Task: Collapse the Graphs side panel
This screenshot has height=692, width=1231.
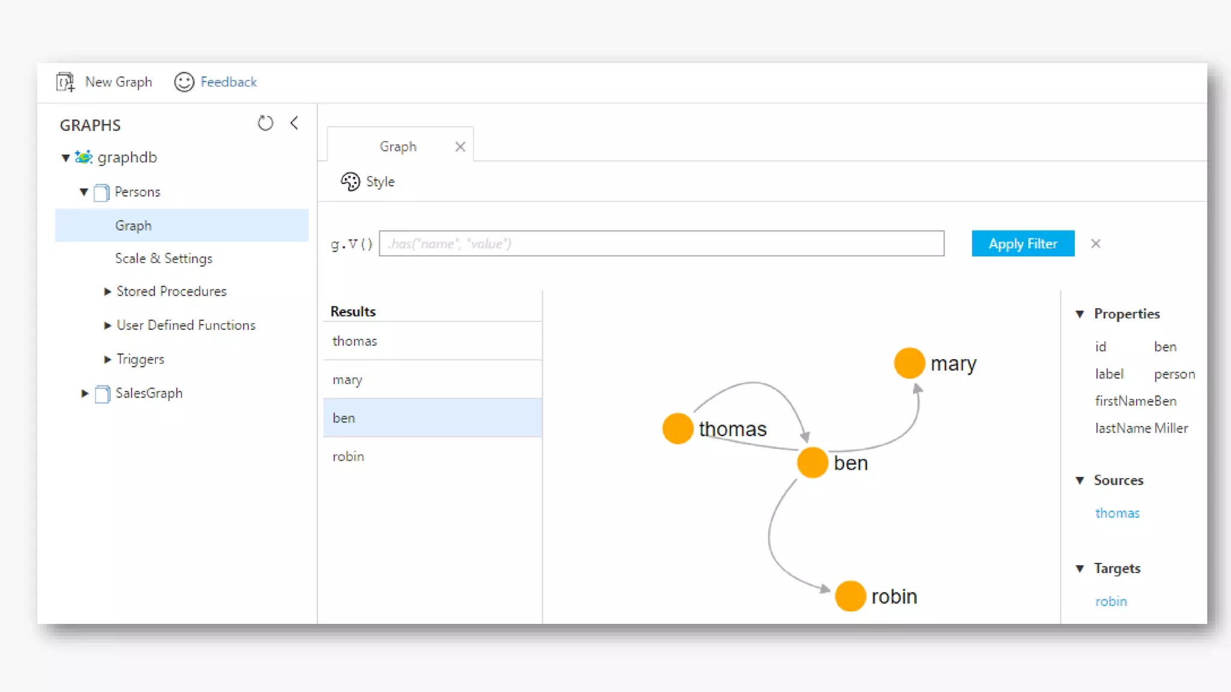Action: click(x=295, y=123)
